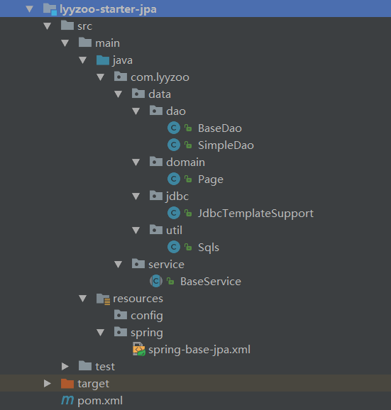
Task: Click the com.lyyzoo package icon
Action: tap(121, 77)
